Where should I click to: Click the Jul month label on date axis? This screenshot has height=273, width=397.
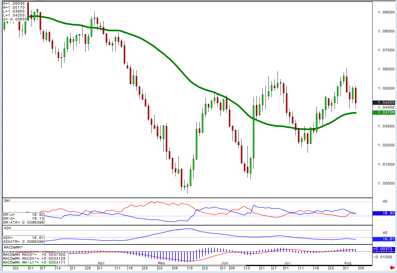tap(288, 263)
